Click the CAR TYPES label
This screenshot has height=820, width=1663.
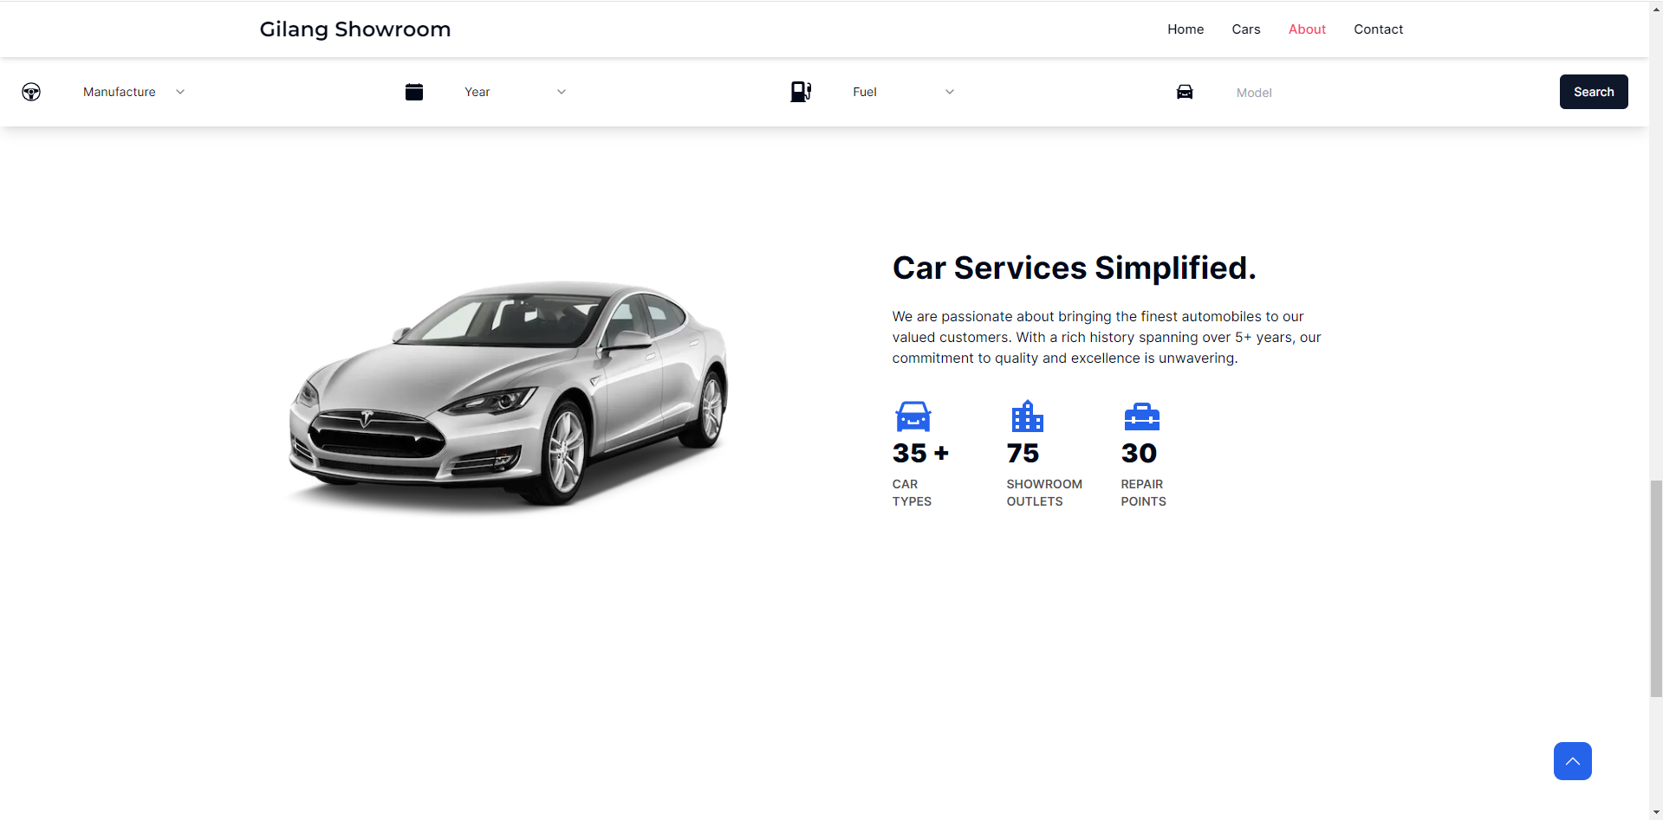pyautogui.click(x=912, y=493)
